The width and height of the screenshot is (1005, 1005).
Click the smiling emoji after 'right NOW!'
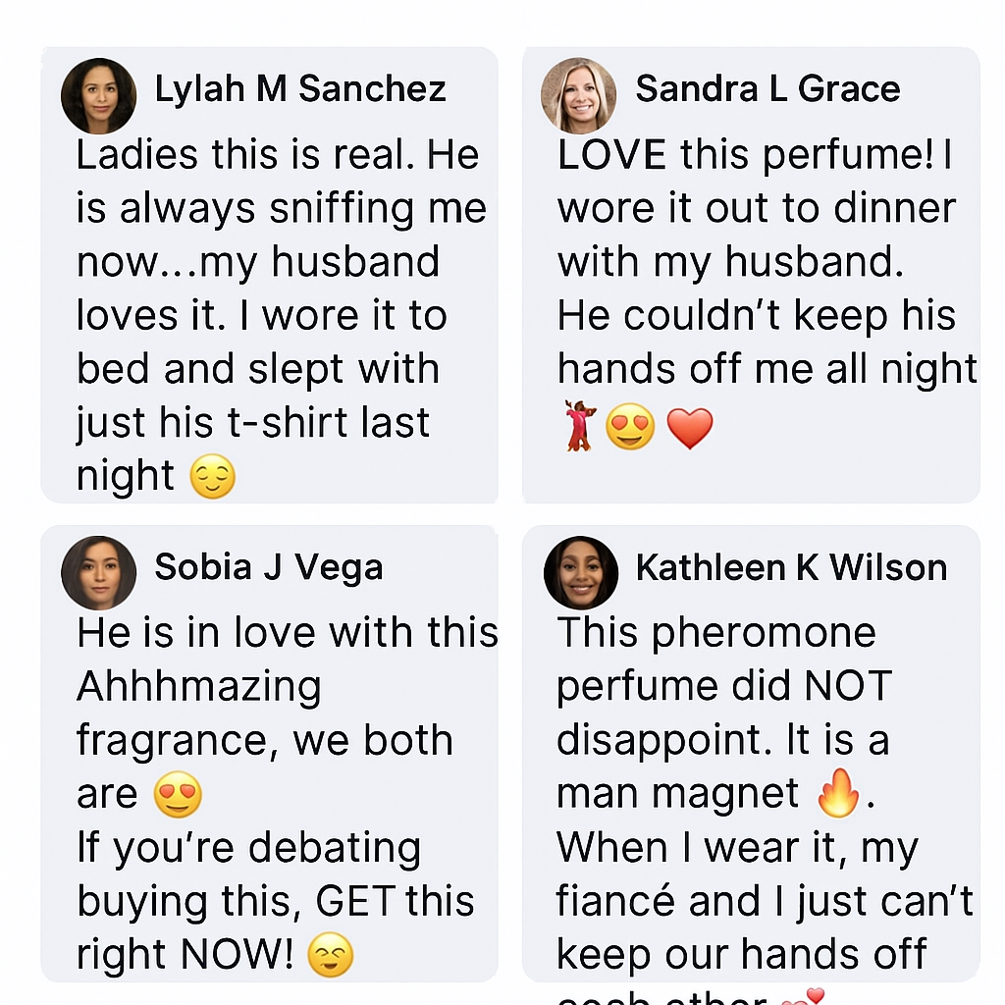click(x=330, y=954)
